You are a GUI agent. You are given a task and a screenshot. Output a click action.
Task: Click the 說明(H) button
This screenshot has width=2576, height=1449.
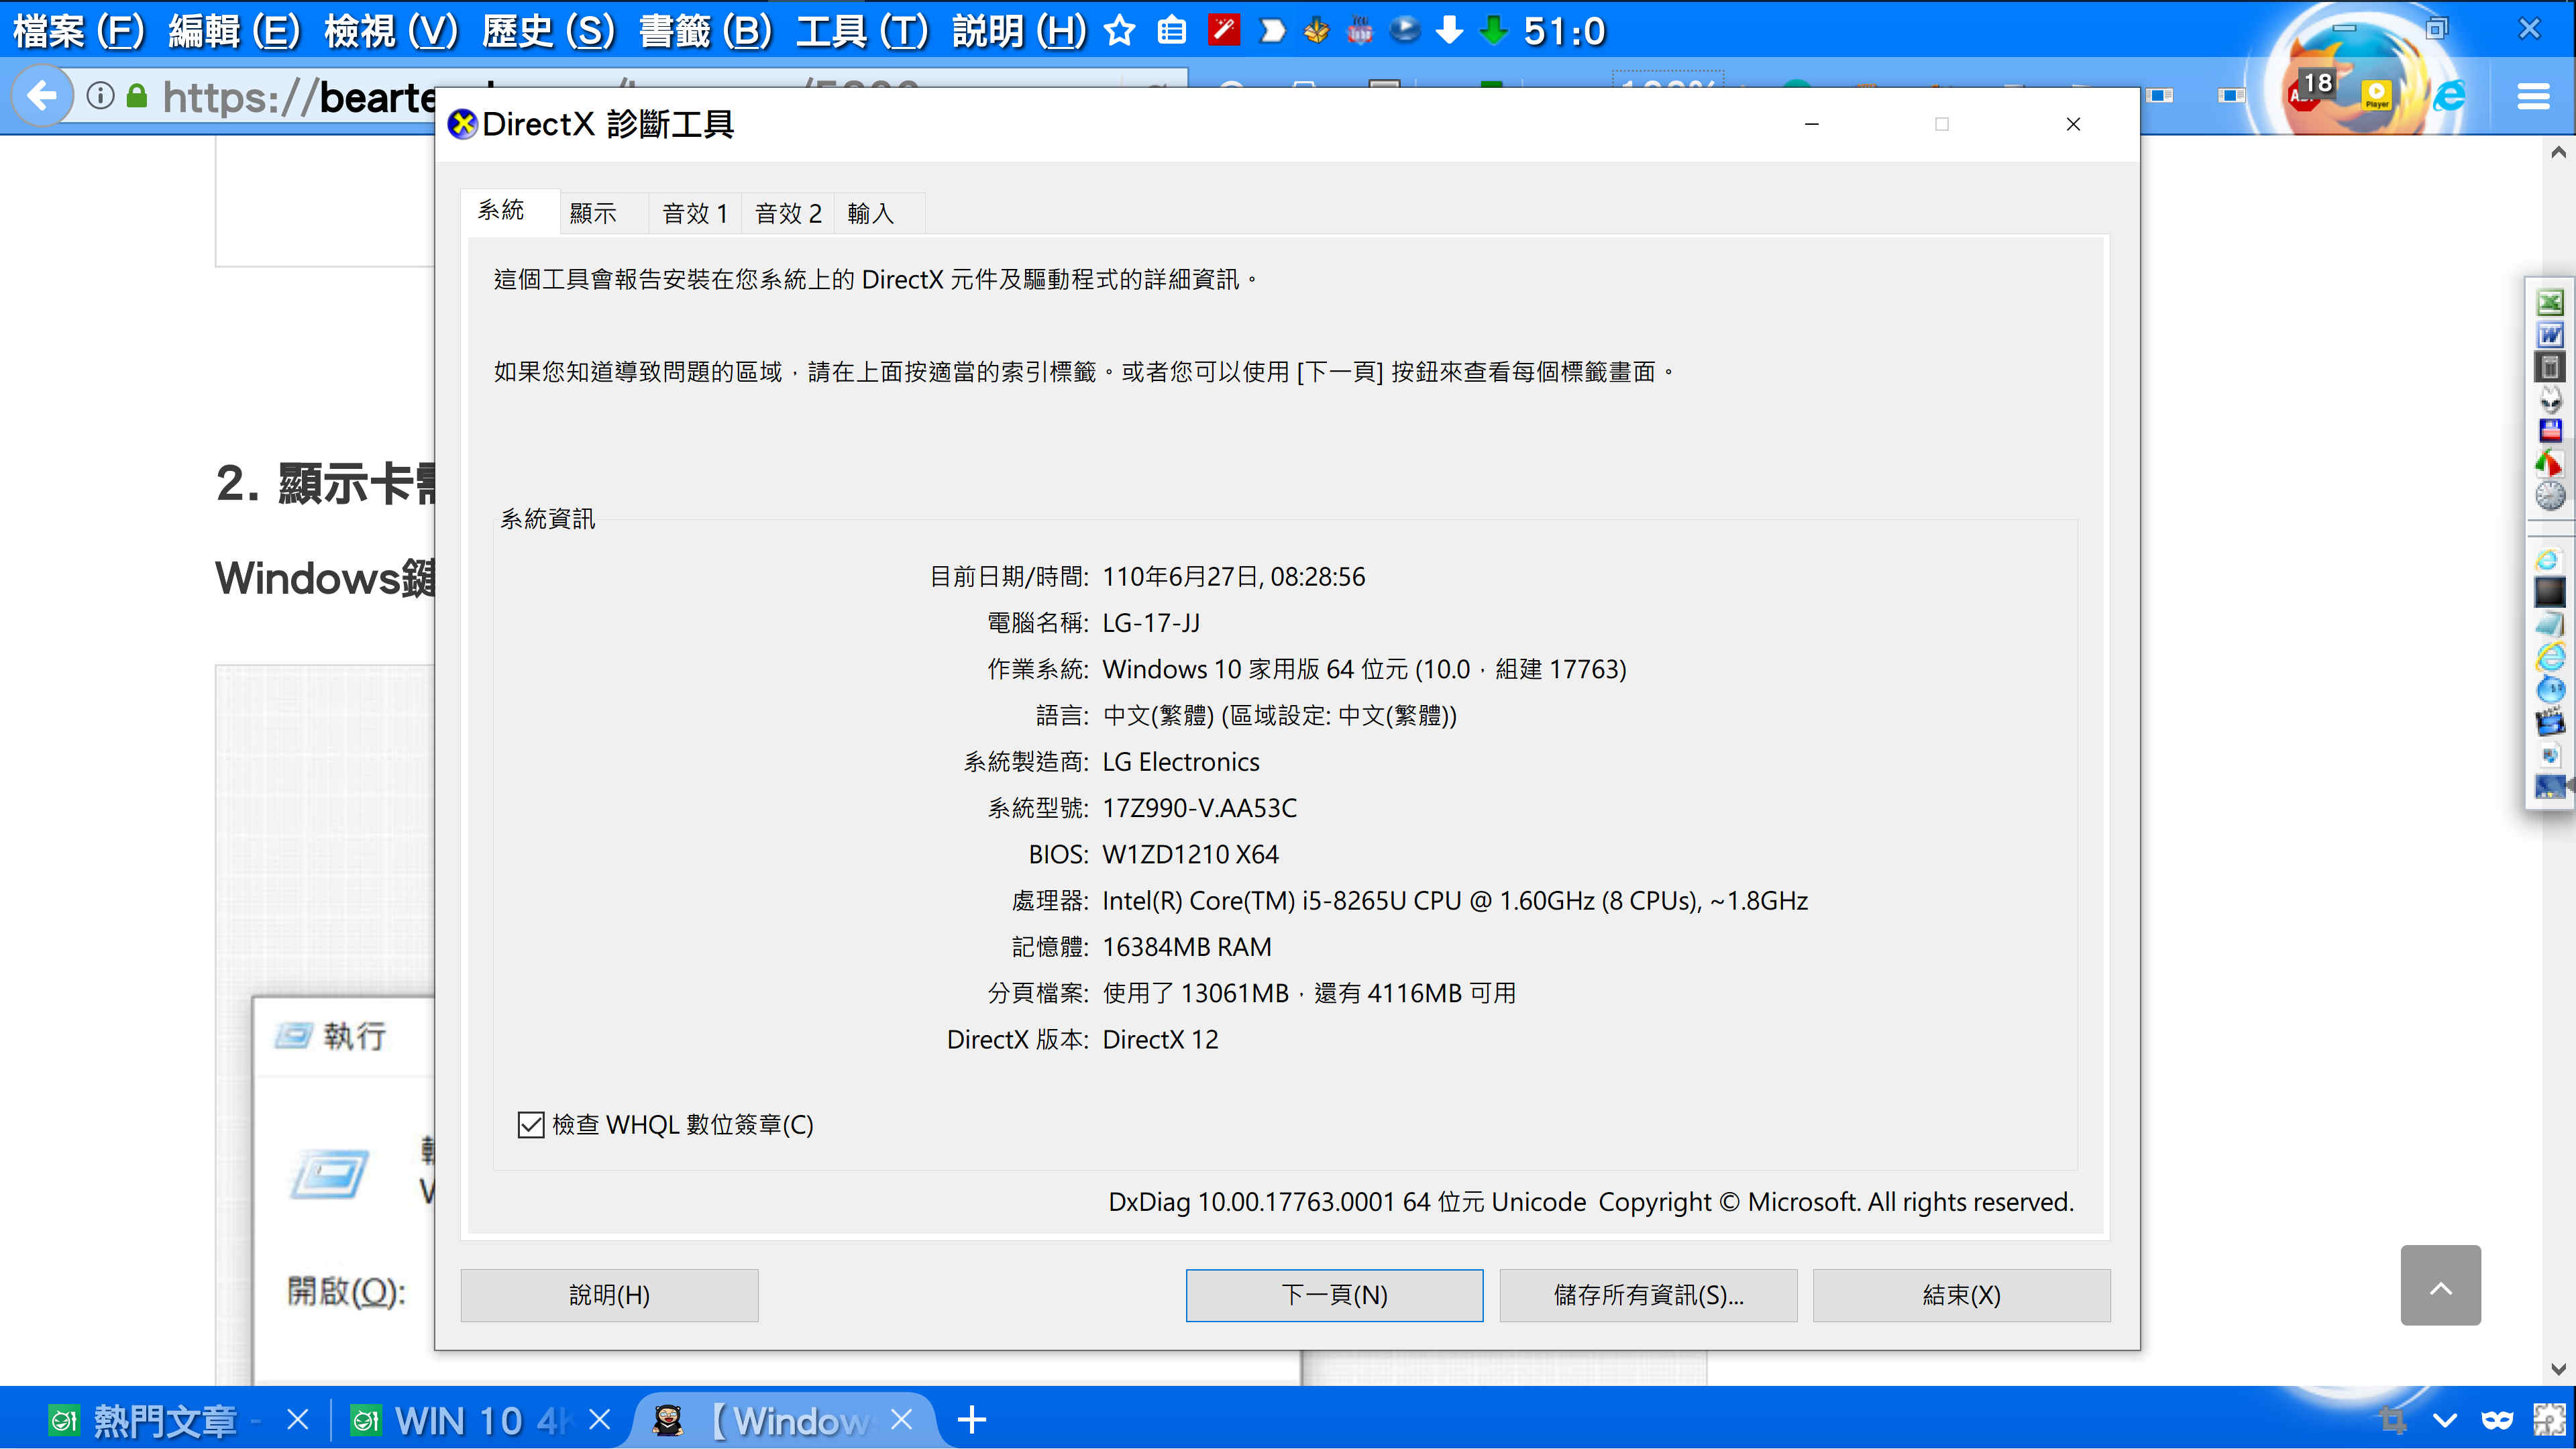[x=609, y=1295]
